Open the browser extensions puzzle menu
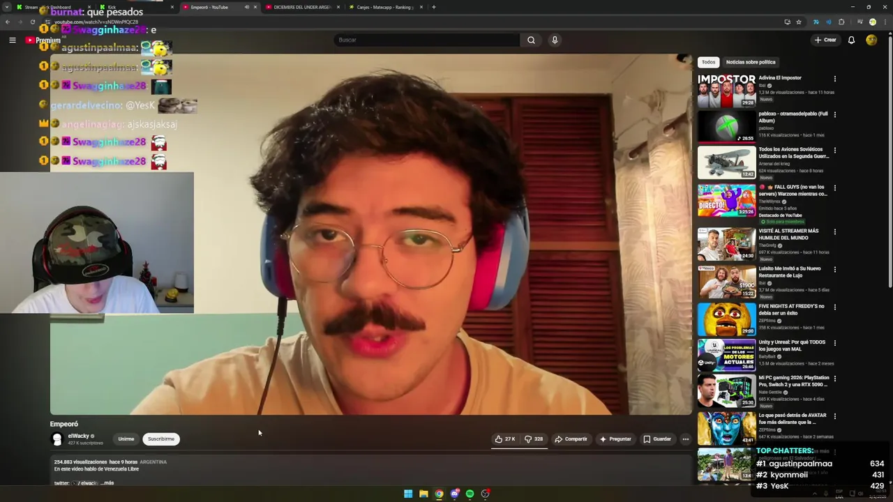The image size is (893, 502). coord(841,22)
